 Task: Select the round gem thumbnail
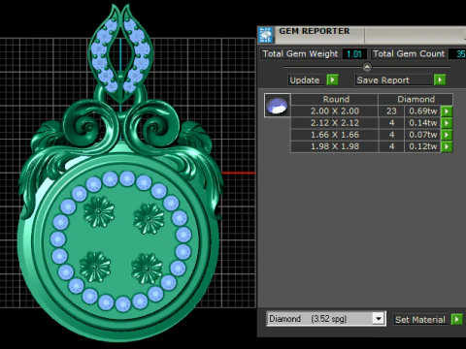coord(278,106)
